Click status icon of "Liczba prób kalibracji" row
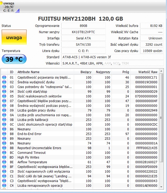167x193 pixels. click(x=4, y=120)
